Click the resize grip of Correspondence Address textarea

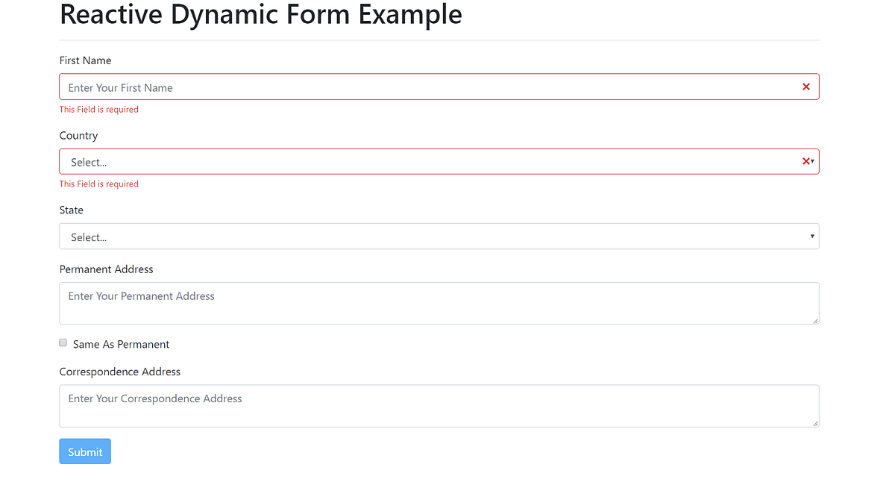click(815, 424)
